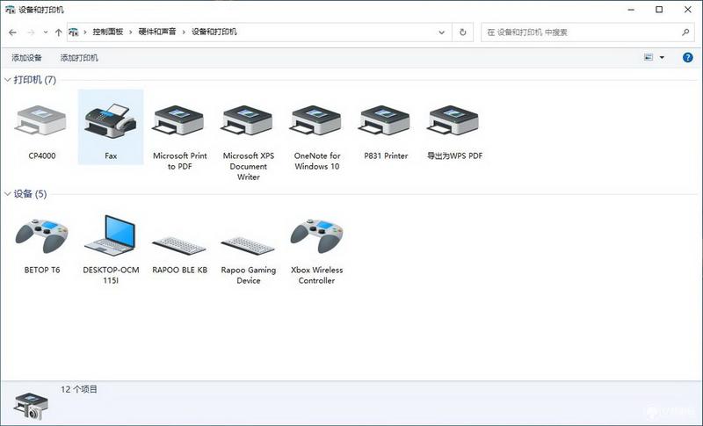Click the title bar window icon

tap(10, 10)
